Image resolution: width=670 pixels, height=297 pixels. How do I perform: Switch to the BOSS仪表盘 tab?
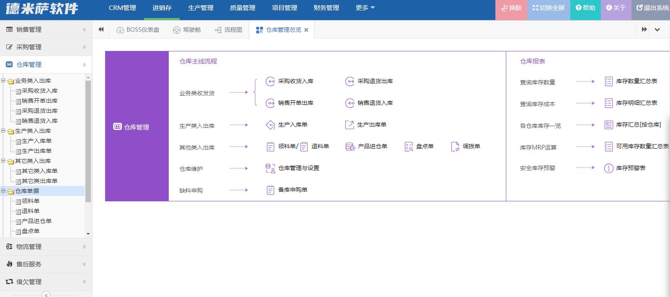[x=138, y=30]
